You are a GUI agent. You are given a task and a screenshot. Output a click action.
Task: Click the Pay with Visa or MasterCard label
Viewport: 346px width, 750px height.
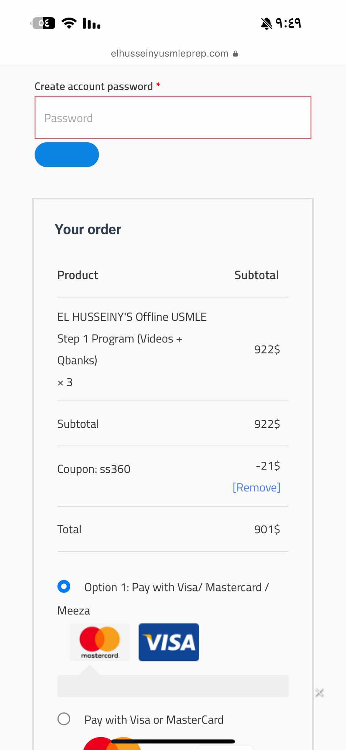click(x=154, y=720)
